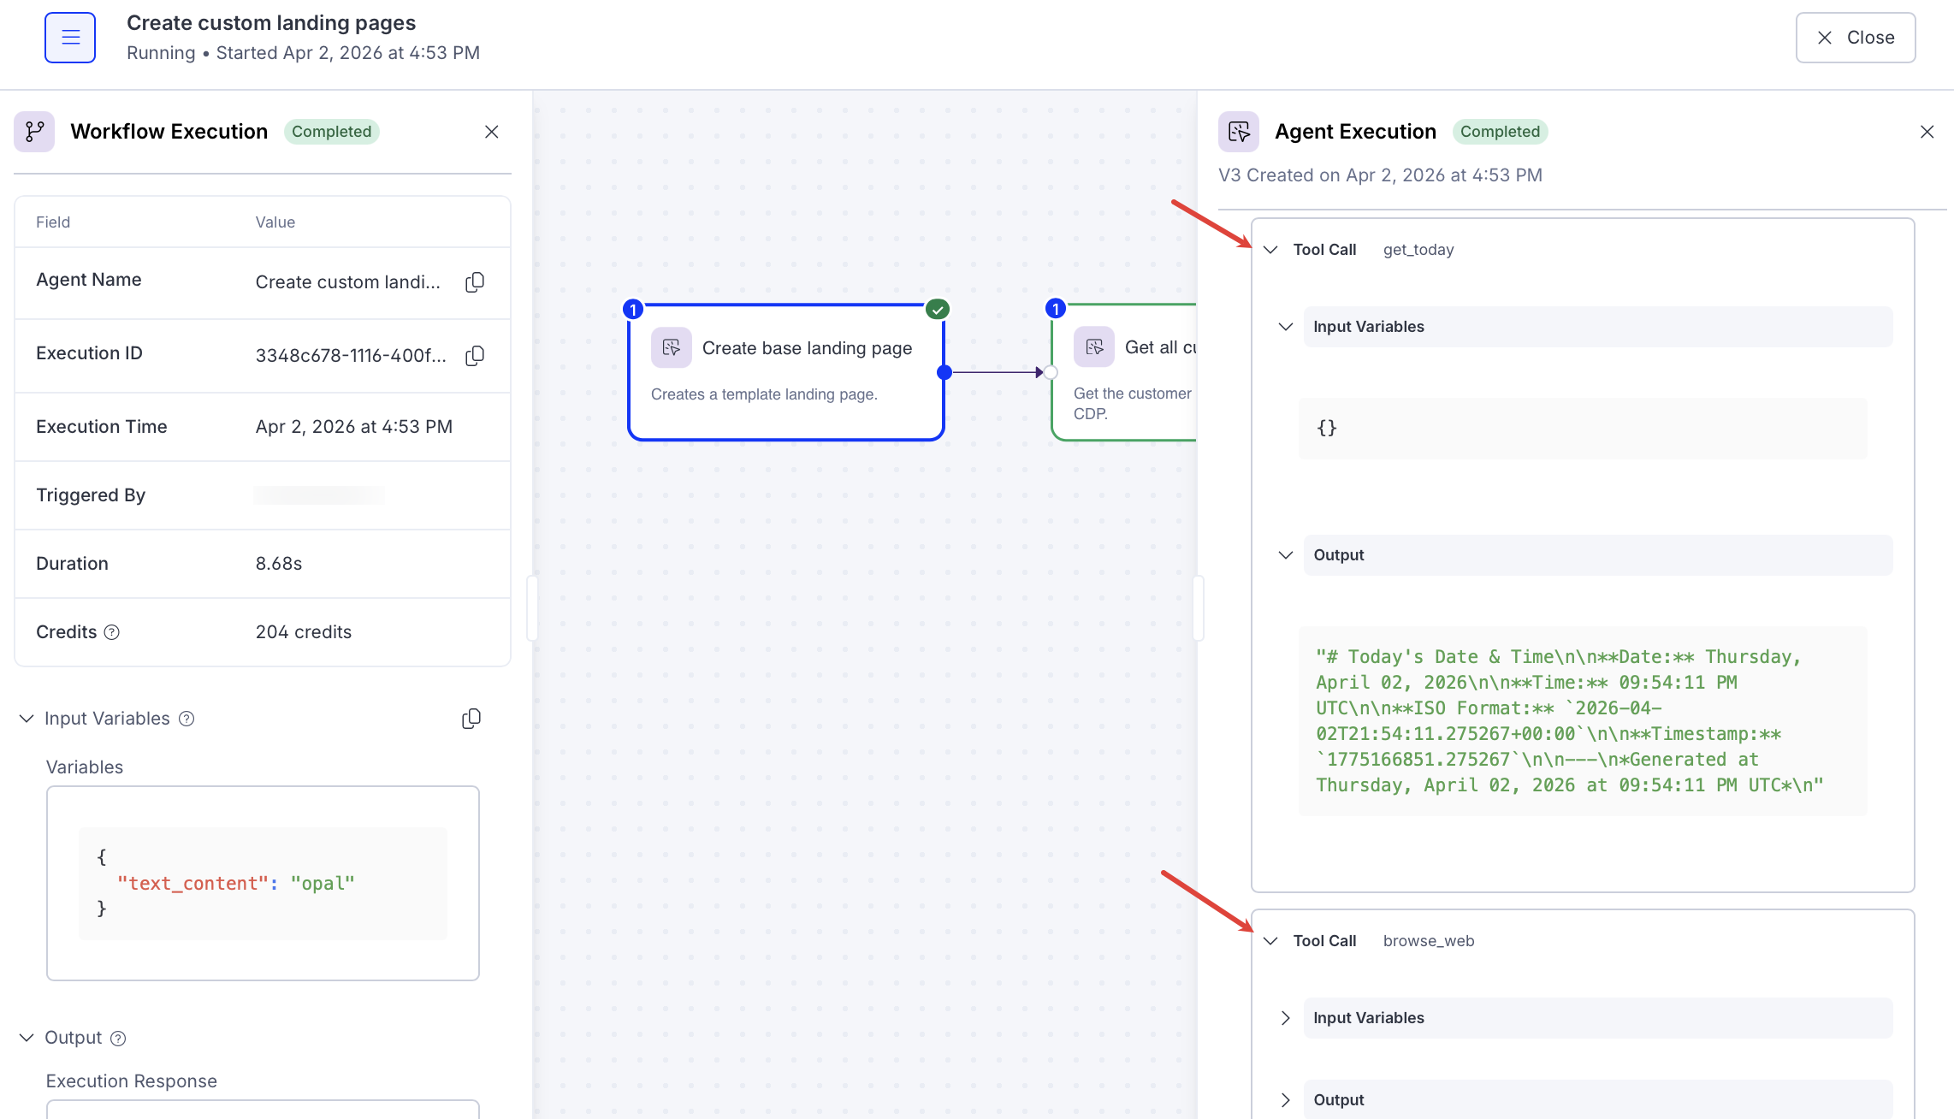Collapse the Output section in left panel

click(25, 1037)
